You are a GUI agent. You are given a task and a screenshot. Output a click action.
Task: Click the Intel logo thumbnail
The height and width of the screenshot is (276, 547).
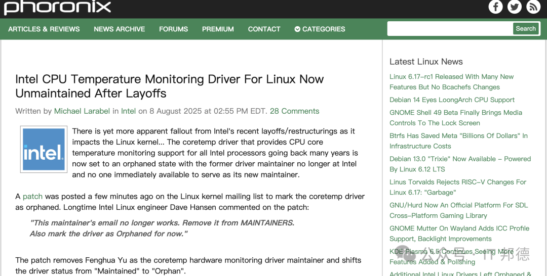pyautogui.click(x=44, y=149)
